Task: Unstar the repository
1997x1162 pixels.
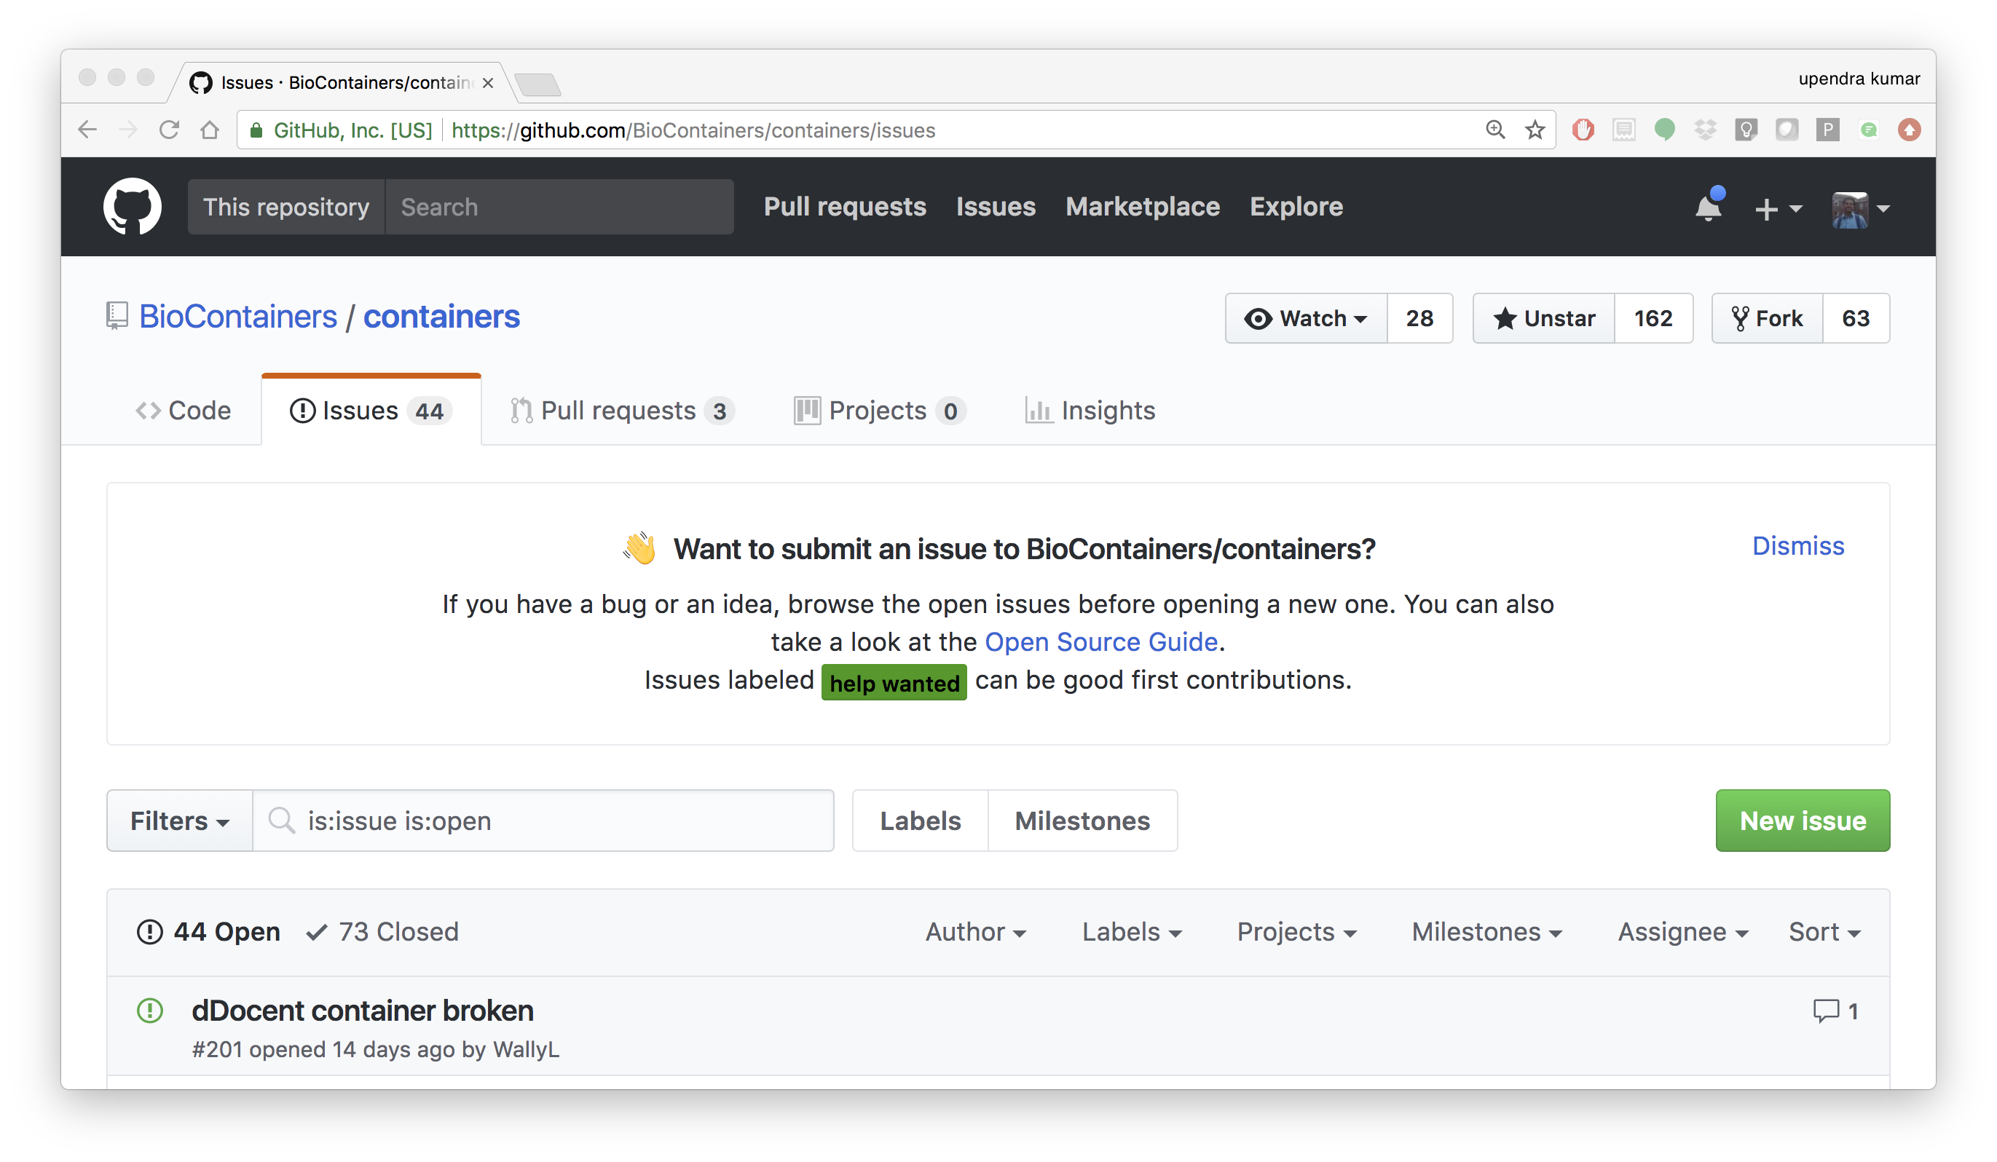Action: (x=1544, y=318)
